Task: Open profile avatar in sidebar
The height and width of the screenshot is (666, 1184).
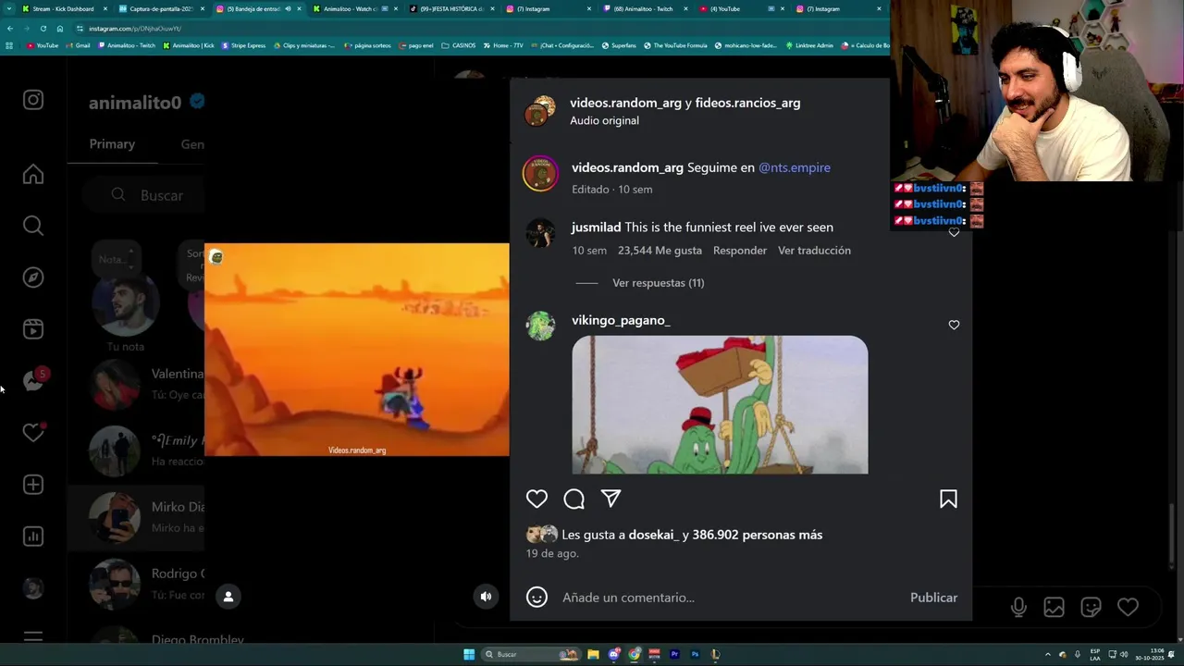Action: pos(33,588)
